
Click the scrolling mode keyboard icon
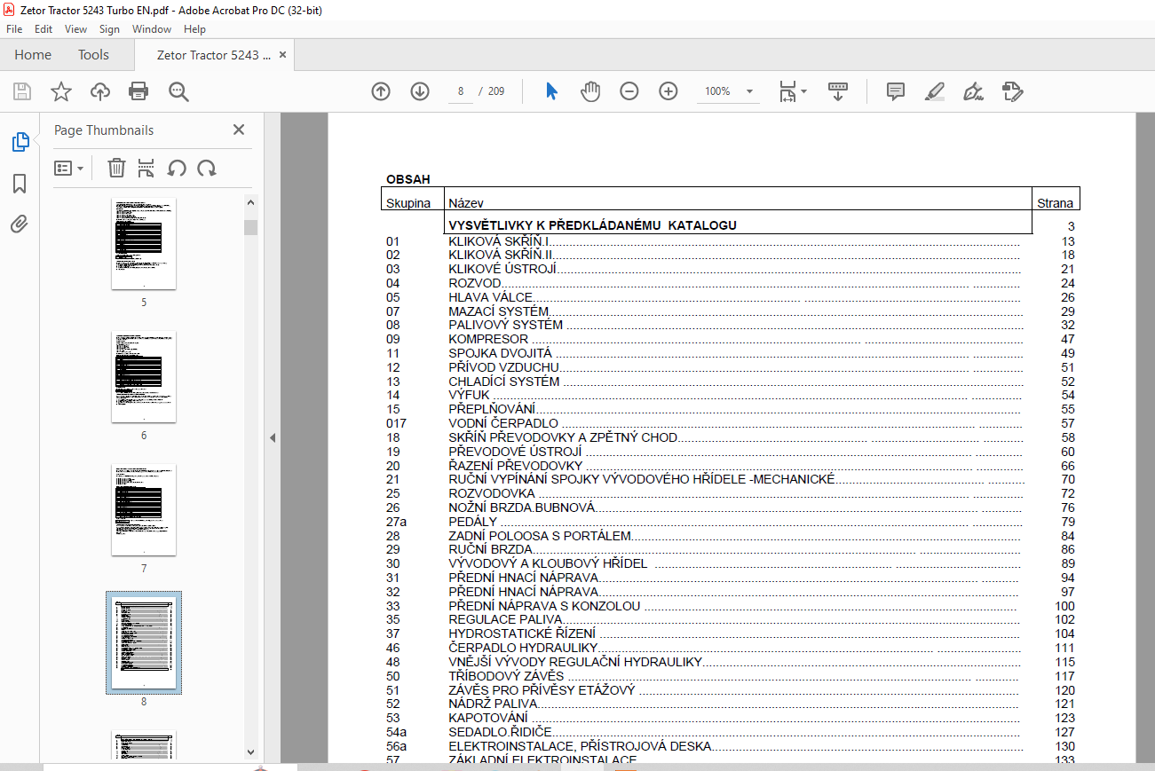pos(838,91)
